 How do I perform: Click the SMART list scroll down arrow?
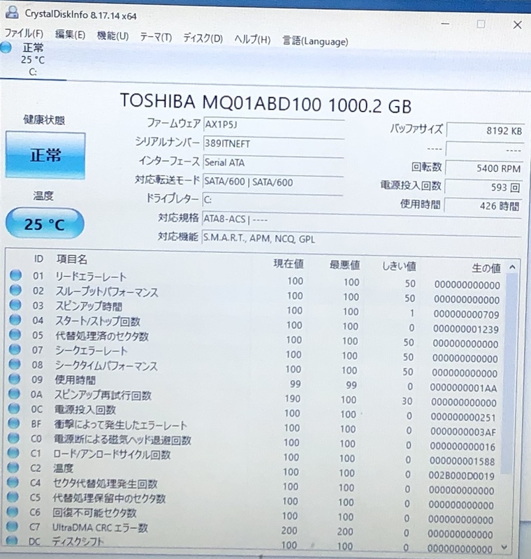(504, 547)
